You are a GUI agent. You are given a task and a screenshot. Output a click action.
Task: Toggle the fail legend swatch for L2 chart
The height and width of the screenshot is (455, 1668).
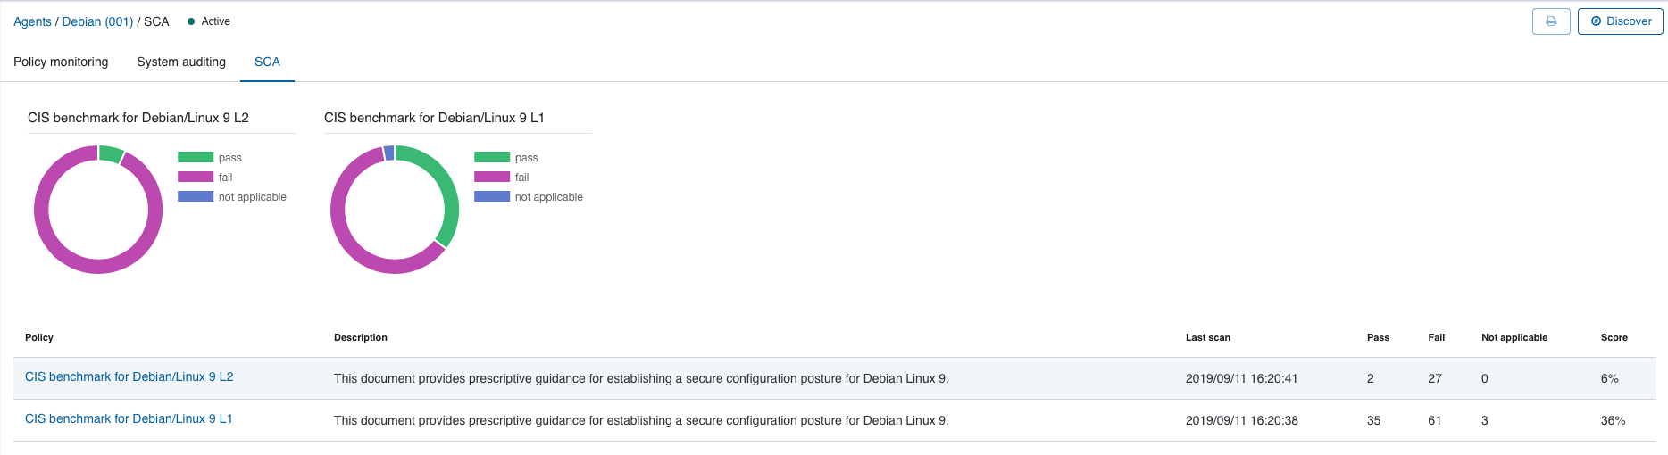(x=196, y=177)
